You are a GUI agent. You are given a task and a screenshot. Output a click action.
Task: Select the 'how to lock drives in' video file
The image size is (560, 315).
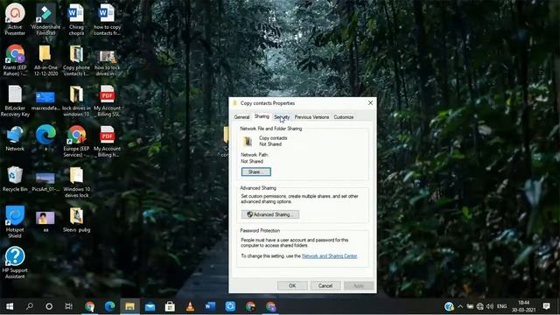tap(107, 60)
